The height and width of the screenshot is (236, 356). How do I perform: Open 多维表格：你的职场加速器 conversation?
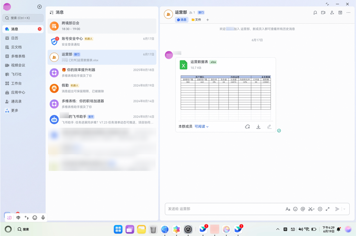click(102, 104)
